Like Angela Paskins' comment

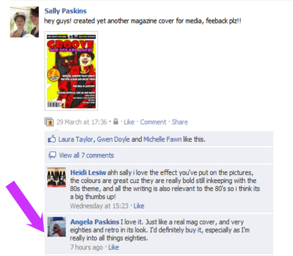(x=114, y=247)
